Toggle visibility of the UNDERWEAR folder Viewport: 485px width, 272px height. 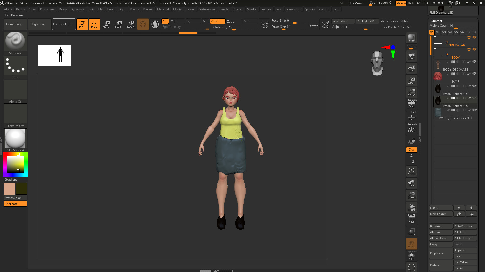pyautogui.click(x=475, y=37)
